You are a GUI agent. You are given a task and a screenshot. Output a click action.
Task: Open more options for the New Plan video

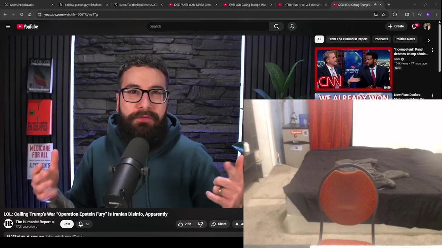pyautogui.click(x=432, y=95)
